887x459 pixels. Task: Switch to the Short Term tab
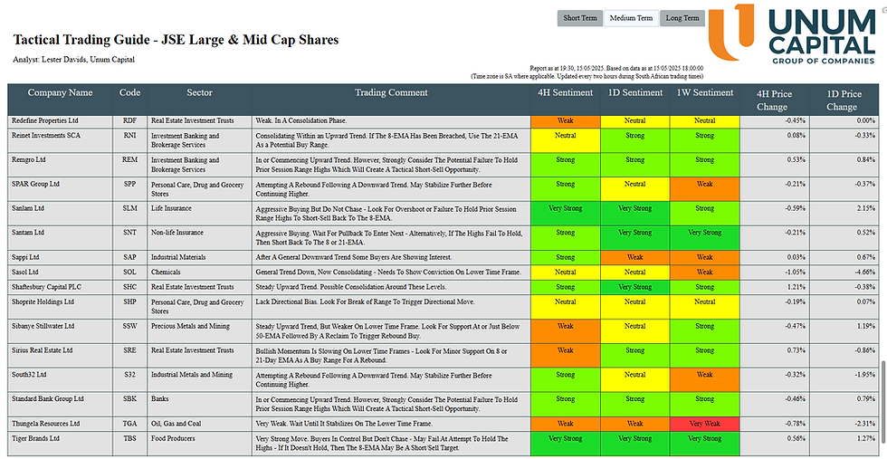pyautogui.click(x=580, y=18)
